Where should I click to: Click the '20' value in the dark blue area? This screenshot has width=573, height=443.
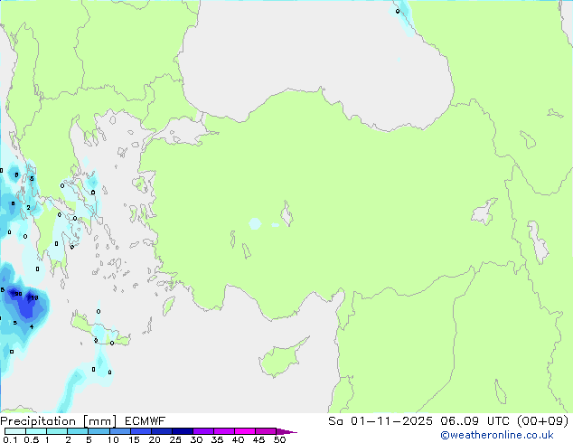coord(18,294)
